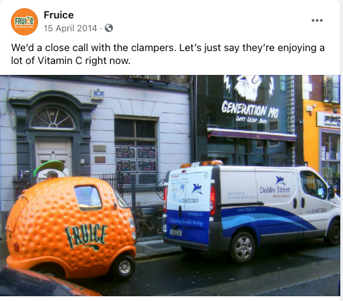Screen dimensions: 343x301
Task: Click the van's rear wheel hubcap
Action: click(244, 247)
